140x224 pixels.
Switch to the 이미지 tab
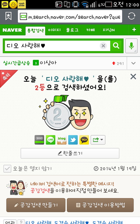(54, 30)
